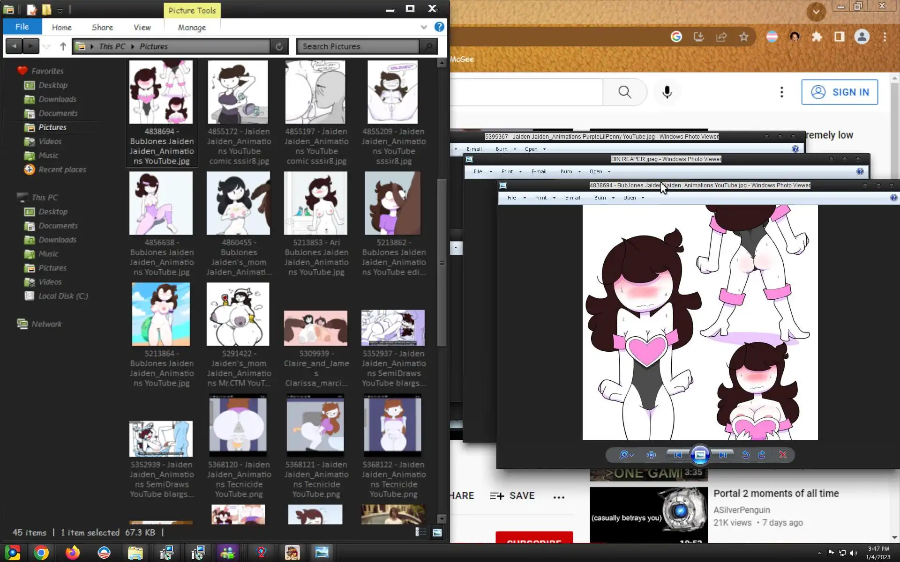Click the YouTube SIGN IN button
Screen dimensions: 900x562
point(839,92)
